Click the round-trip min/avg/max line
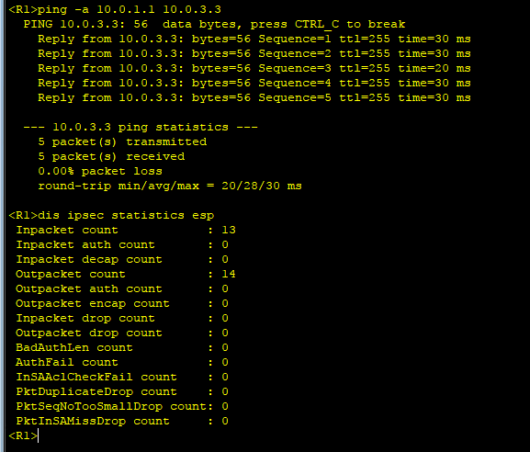This screenshot has width=530, height=452. click(170, 186)
